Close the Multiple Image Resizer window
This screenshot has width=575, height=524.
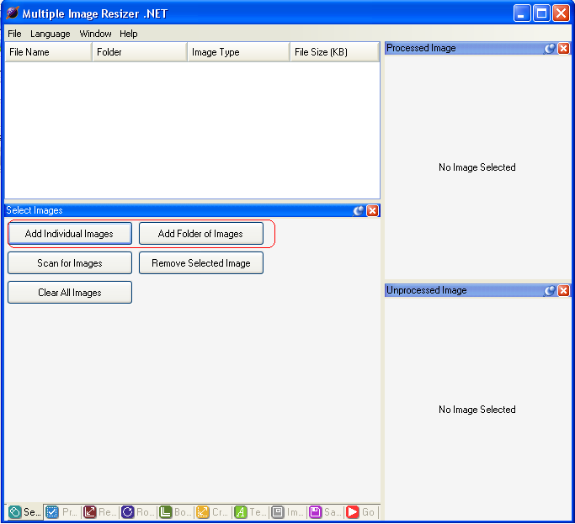(x=561, y=13)
